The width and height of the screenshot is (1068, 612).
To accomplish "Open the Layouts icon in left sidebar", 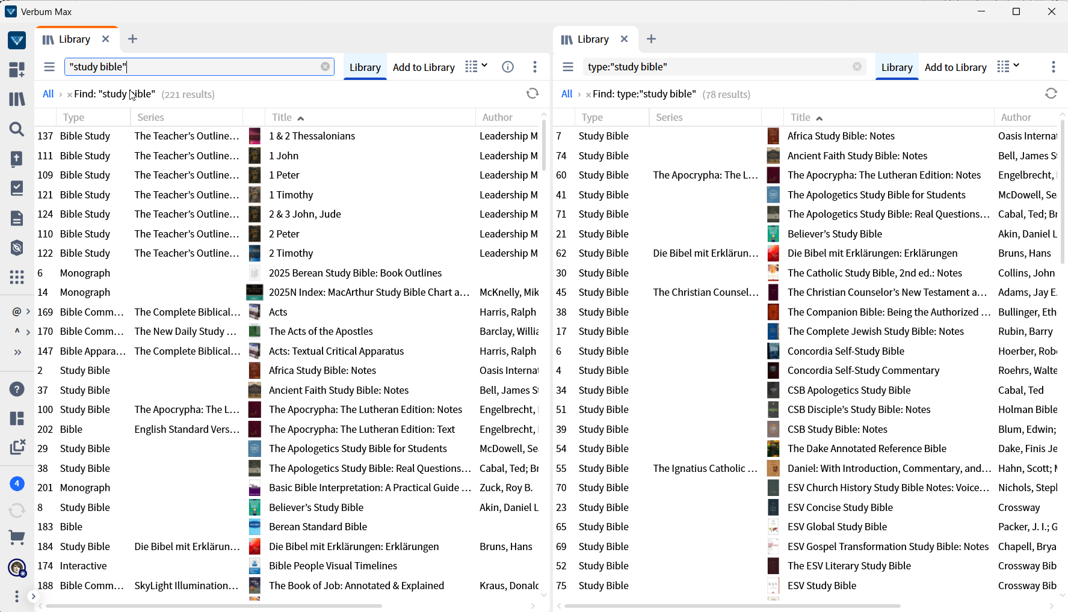I will click(17, 418).
